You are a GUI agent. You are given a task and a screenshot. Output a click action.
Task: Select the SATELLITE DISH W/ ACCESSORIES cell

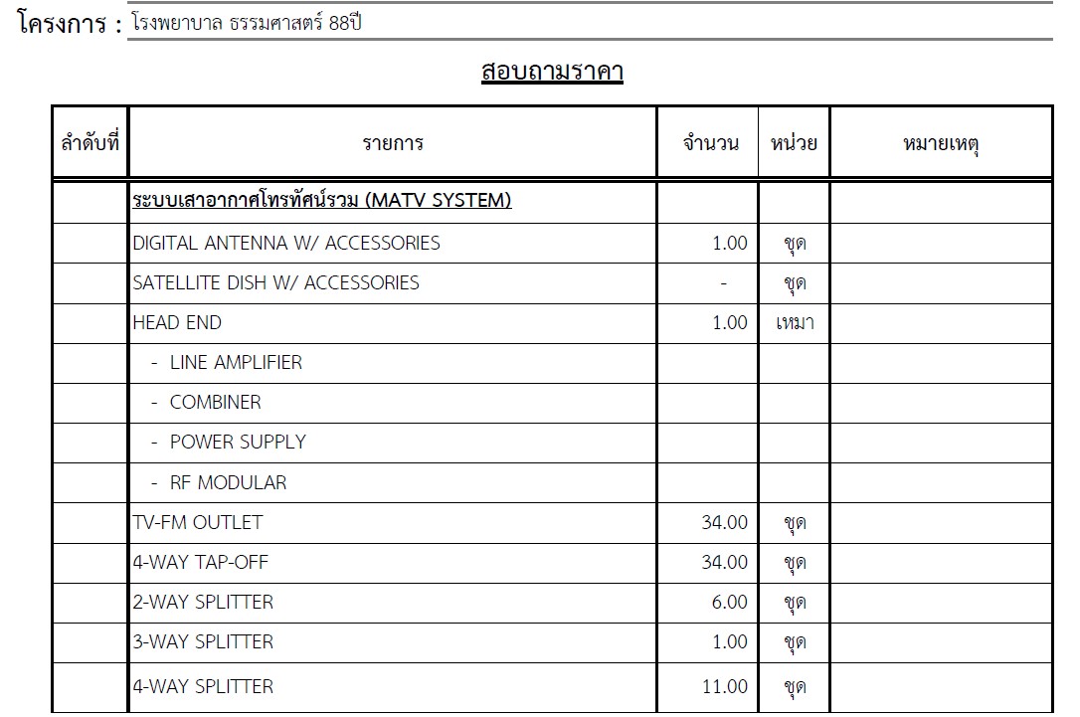(276, 282)
